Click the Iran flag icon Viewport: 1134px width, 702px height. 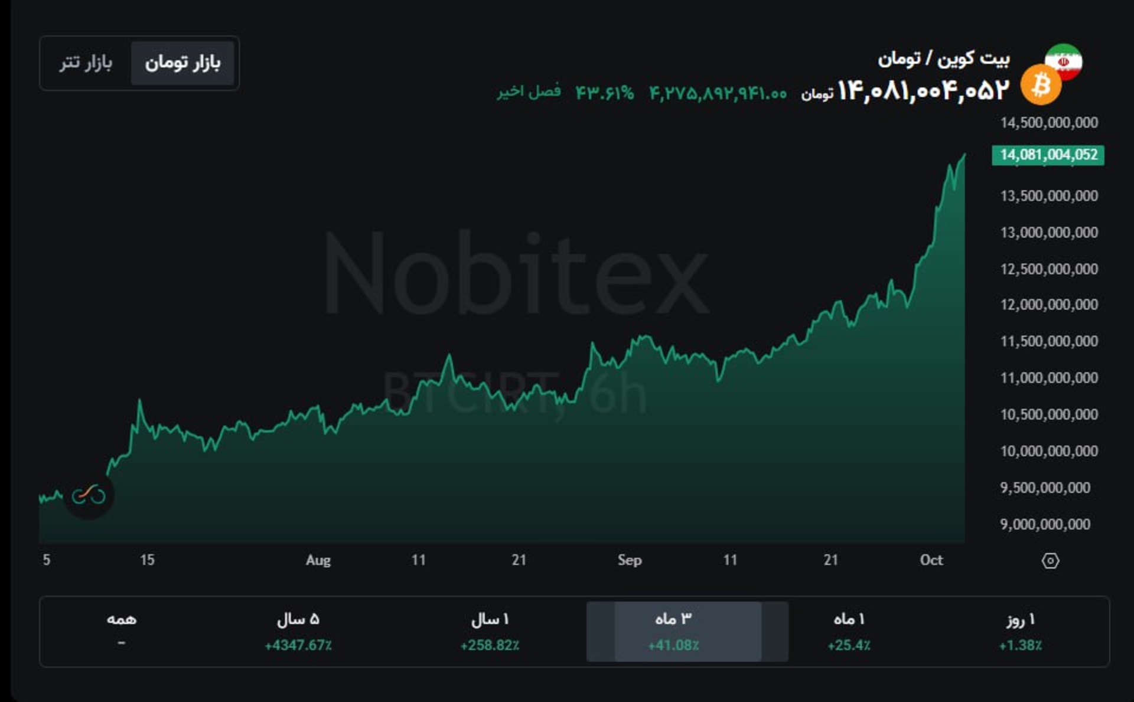(x=1064, y=60)
